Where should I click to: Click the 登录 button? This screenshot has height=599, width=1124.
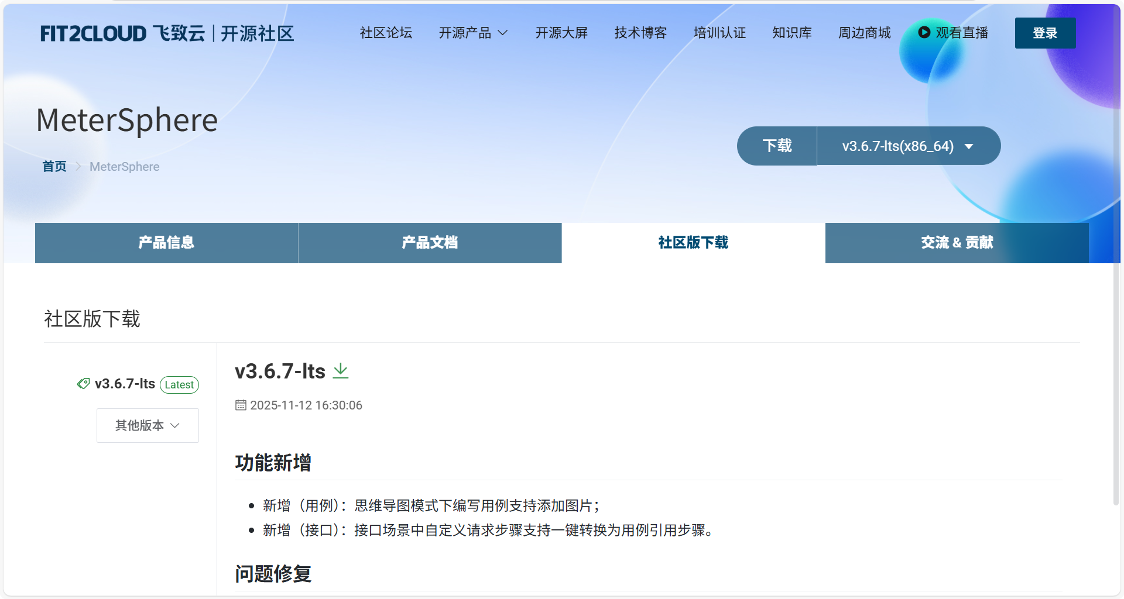pos(1045,33)
